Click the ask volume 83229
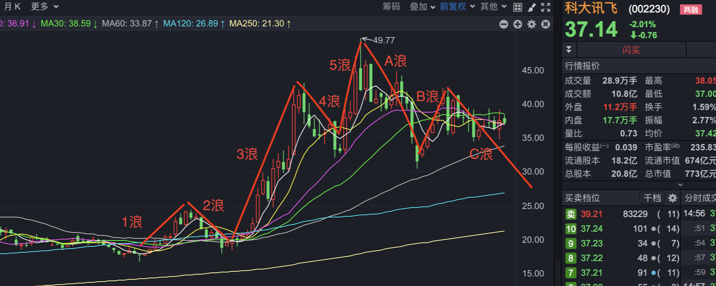Viewport: 716px width, 286px height. pos(635,214)
